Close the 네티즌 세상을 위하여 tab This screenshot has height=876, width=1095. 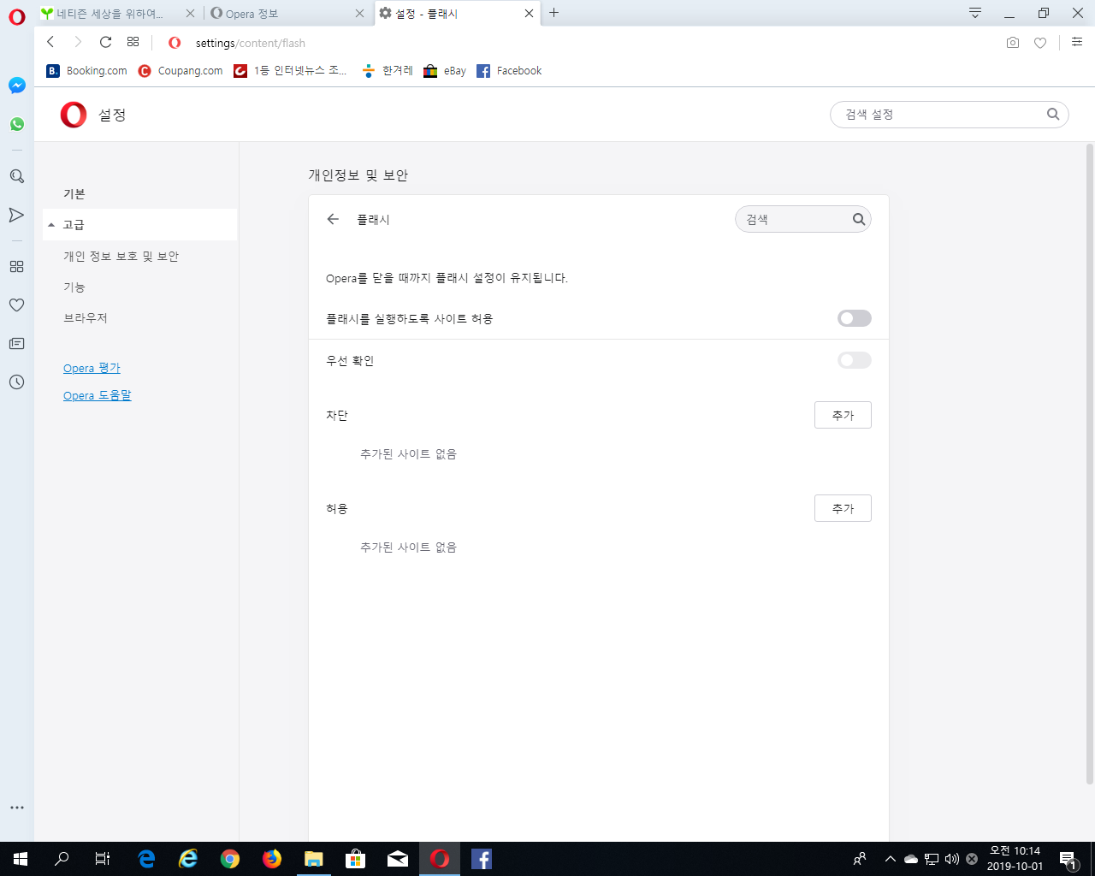pyautogui.click(x=191, y=14)
